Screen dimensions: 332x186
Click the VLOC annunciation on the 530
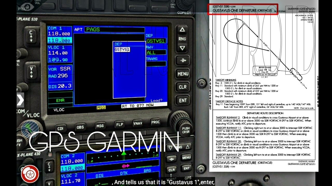tap(59, 110)
